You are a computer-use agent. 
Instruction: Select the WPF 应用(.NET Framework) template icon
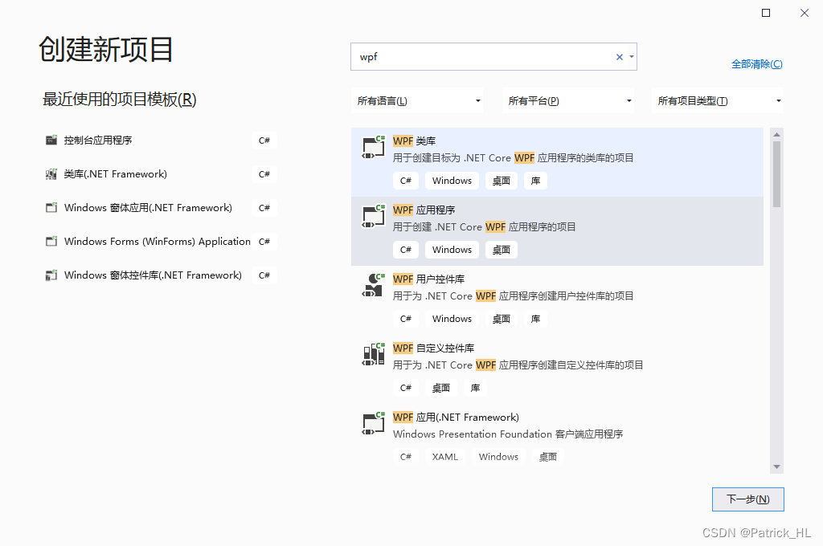373,425
